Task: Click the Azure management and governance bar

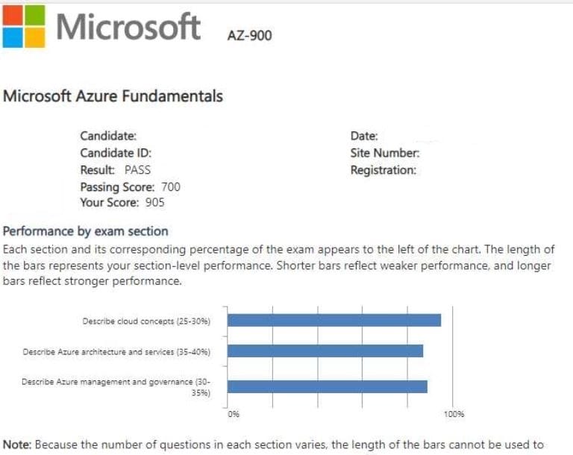Action: pyautogui.click(x=327, y=386)
